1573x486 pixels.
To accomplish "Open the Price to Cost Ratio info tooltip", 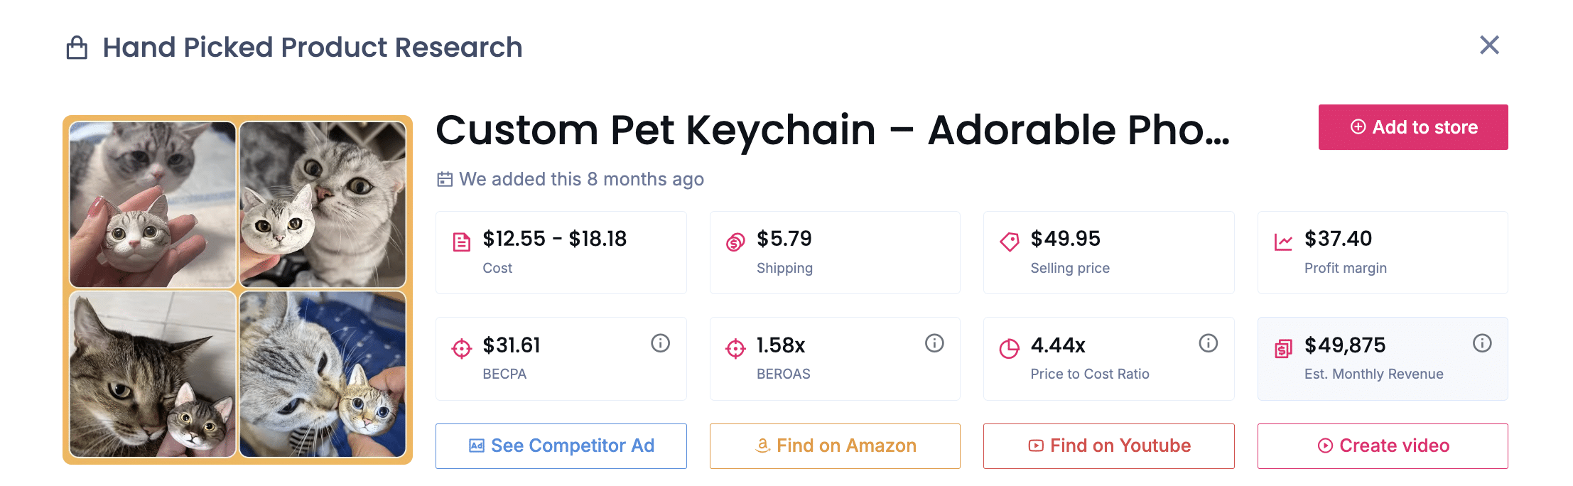I will tap(1208, 343).
